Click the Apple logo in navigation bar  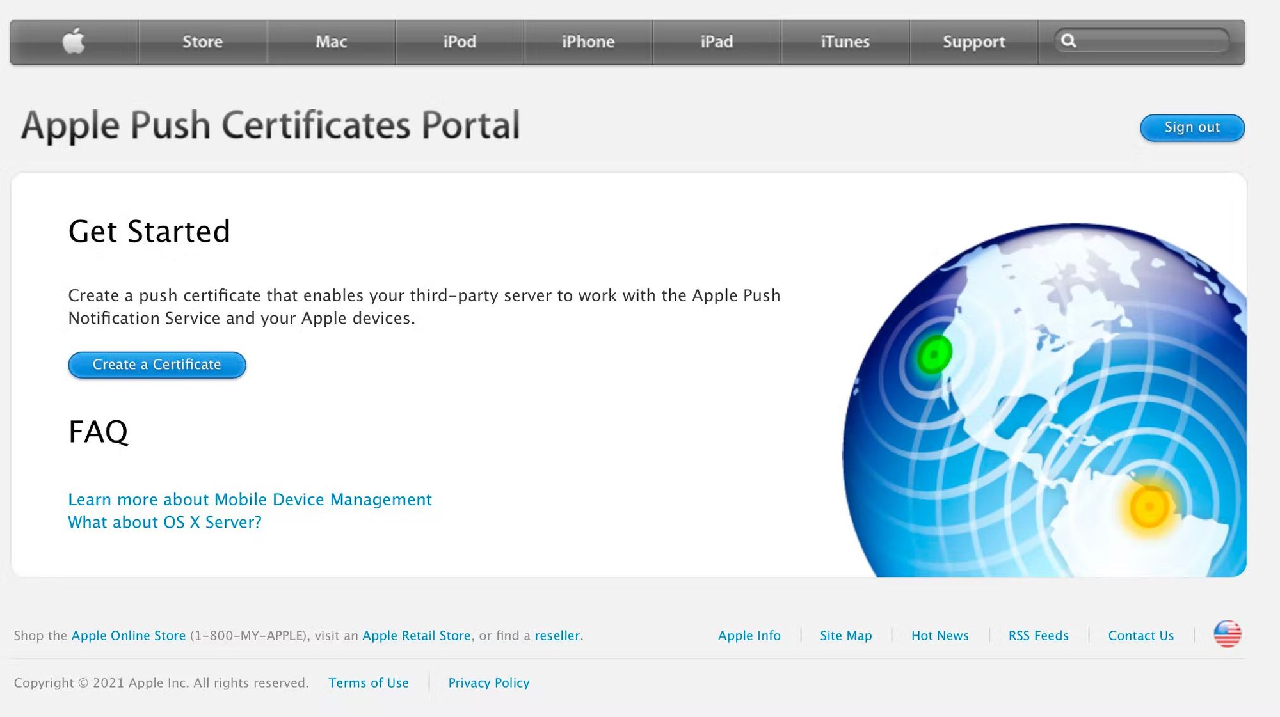point(74,42)
